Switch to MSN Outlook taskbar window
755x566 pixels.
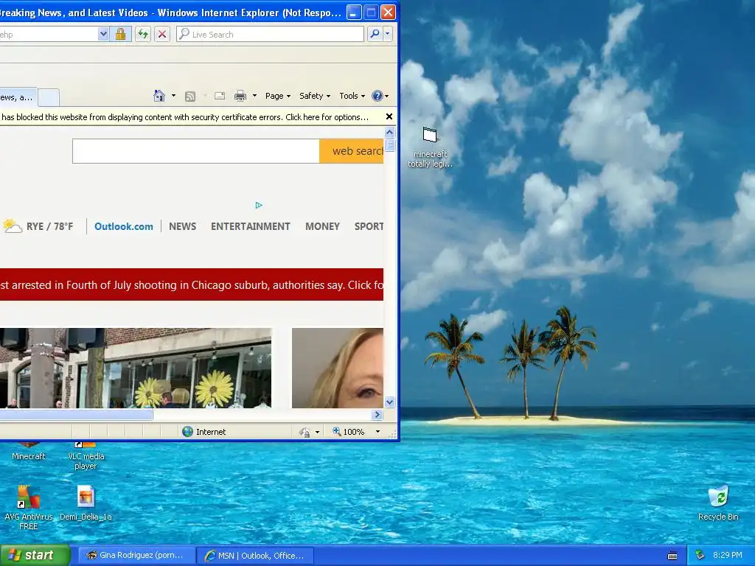pos(256,556)
